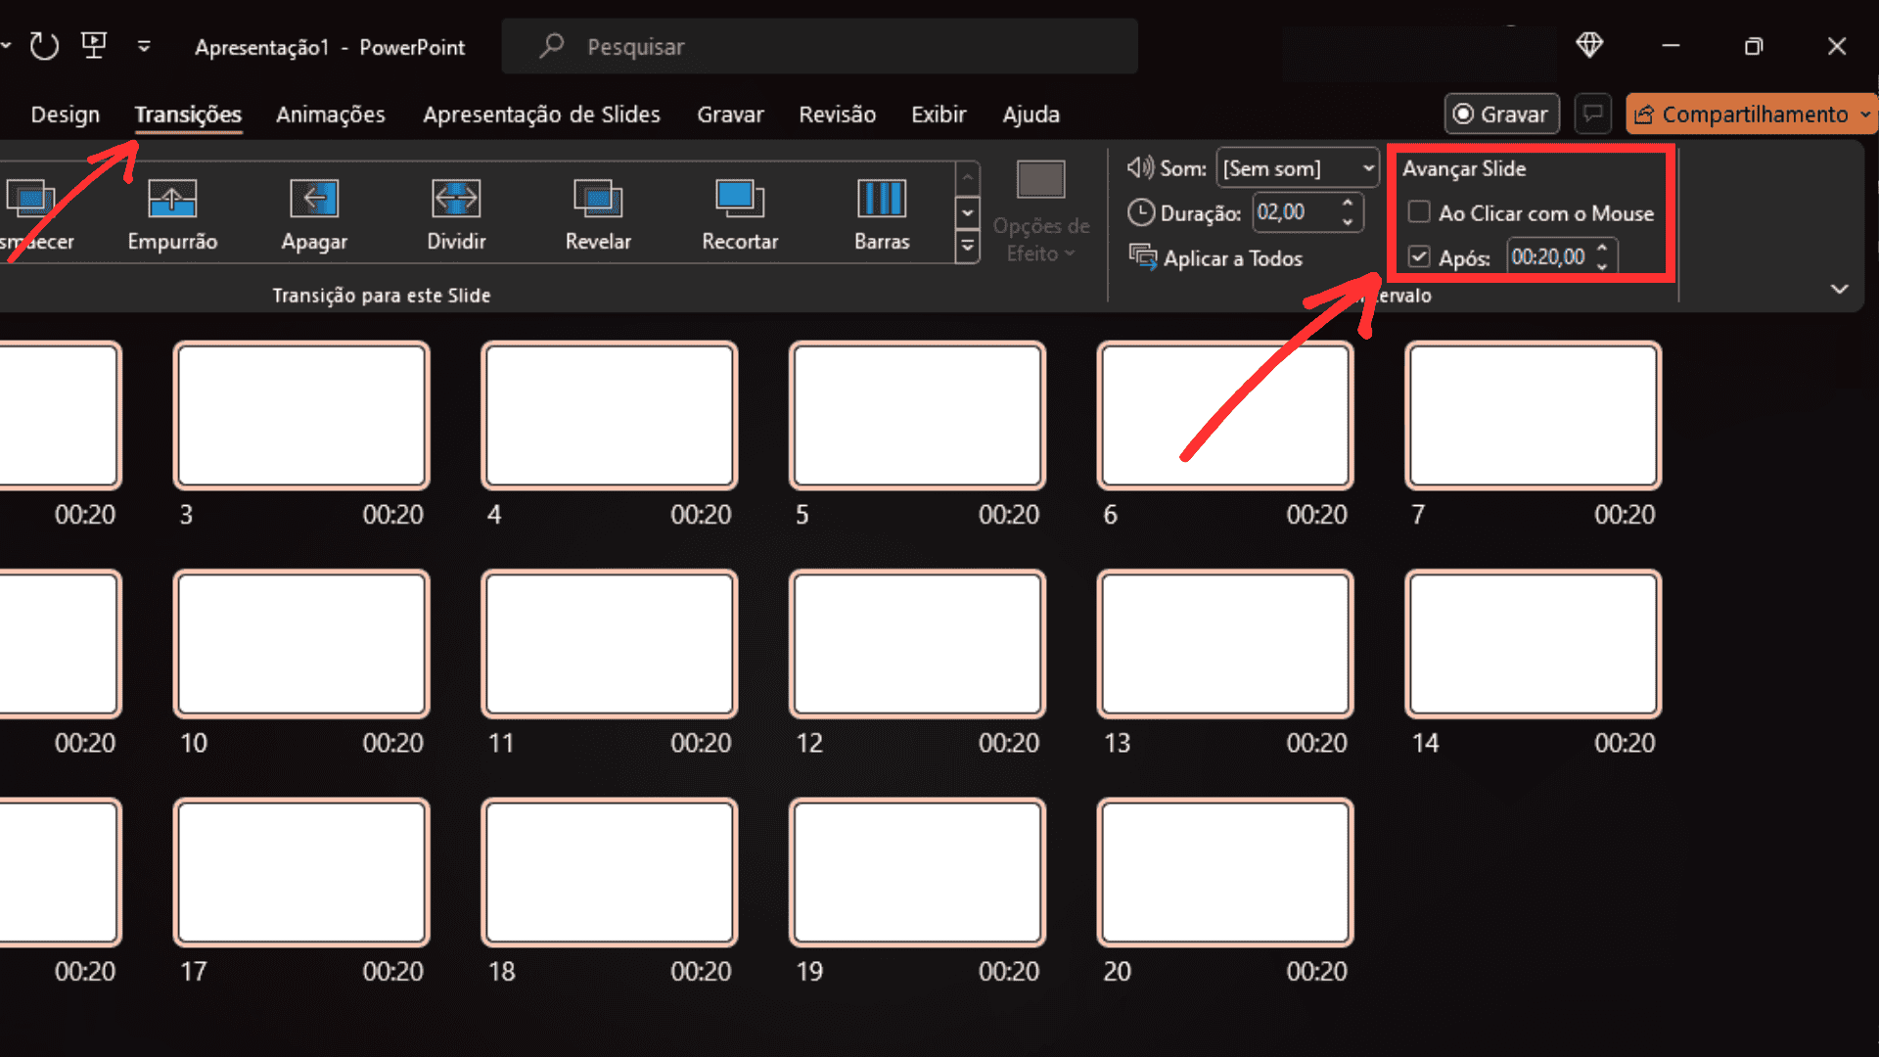Select slide 18 thumbnail

tap(610, 872)
